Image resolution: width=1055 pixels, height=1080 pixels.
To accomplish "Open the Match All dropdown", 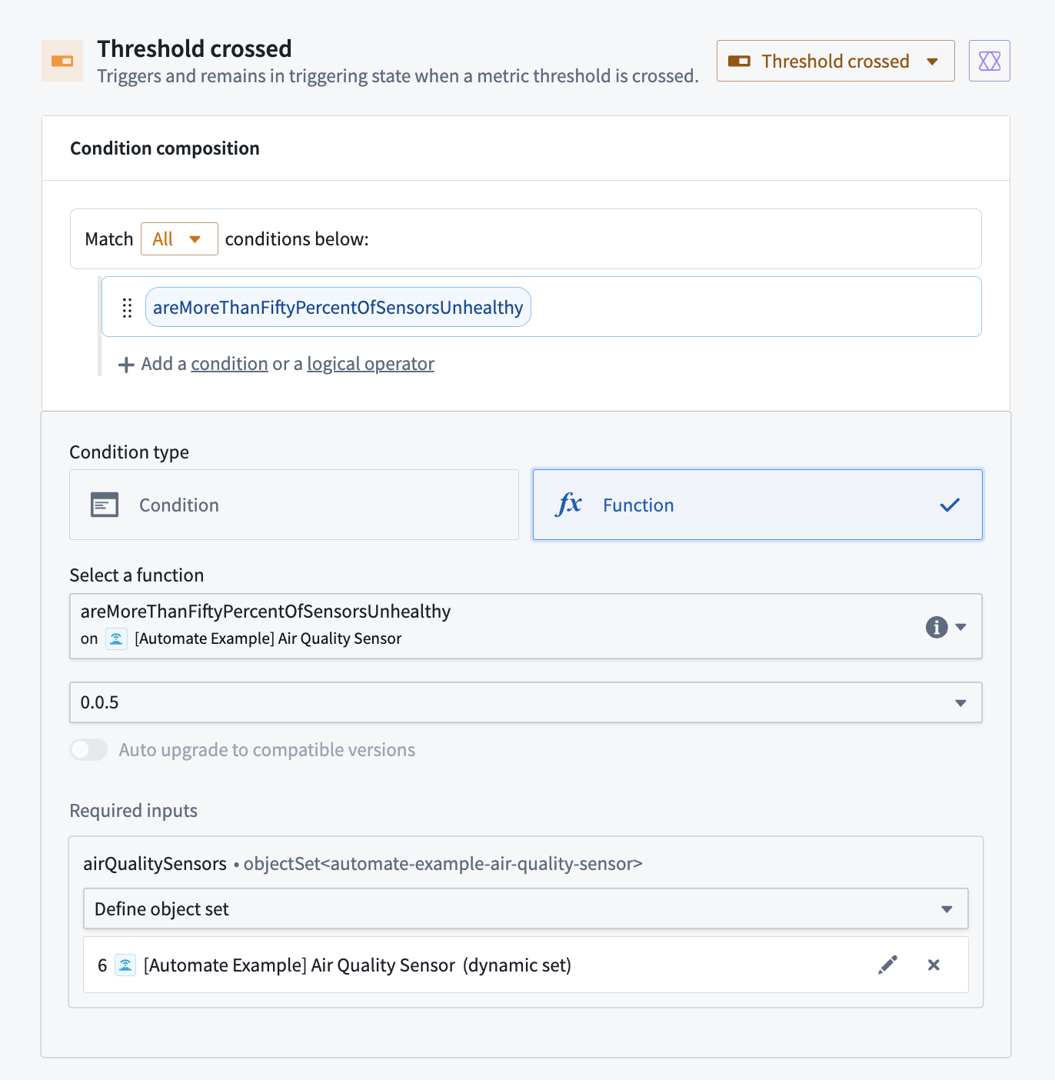I will click(179, 239).
